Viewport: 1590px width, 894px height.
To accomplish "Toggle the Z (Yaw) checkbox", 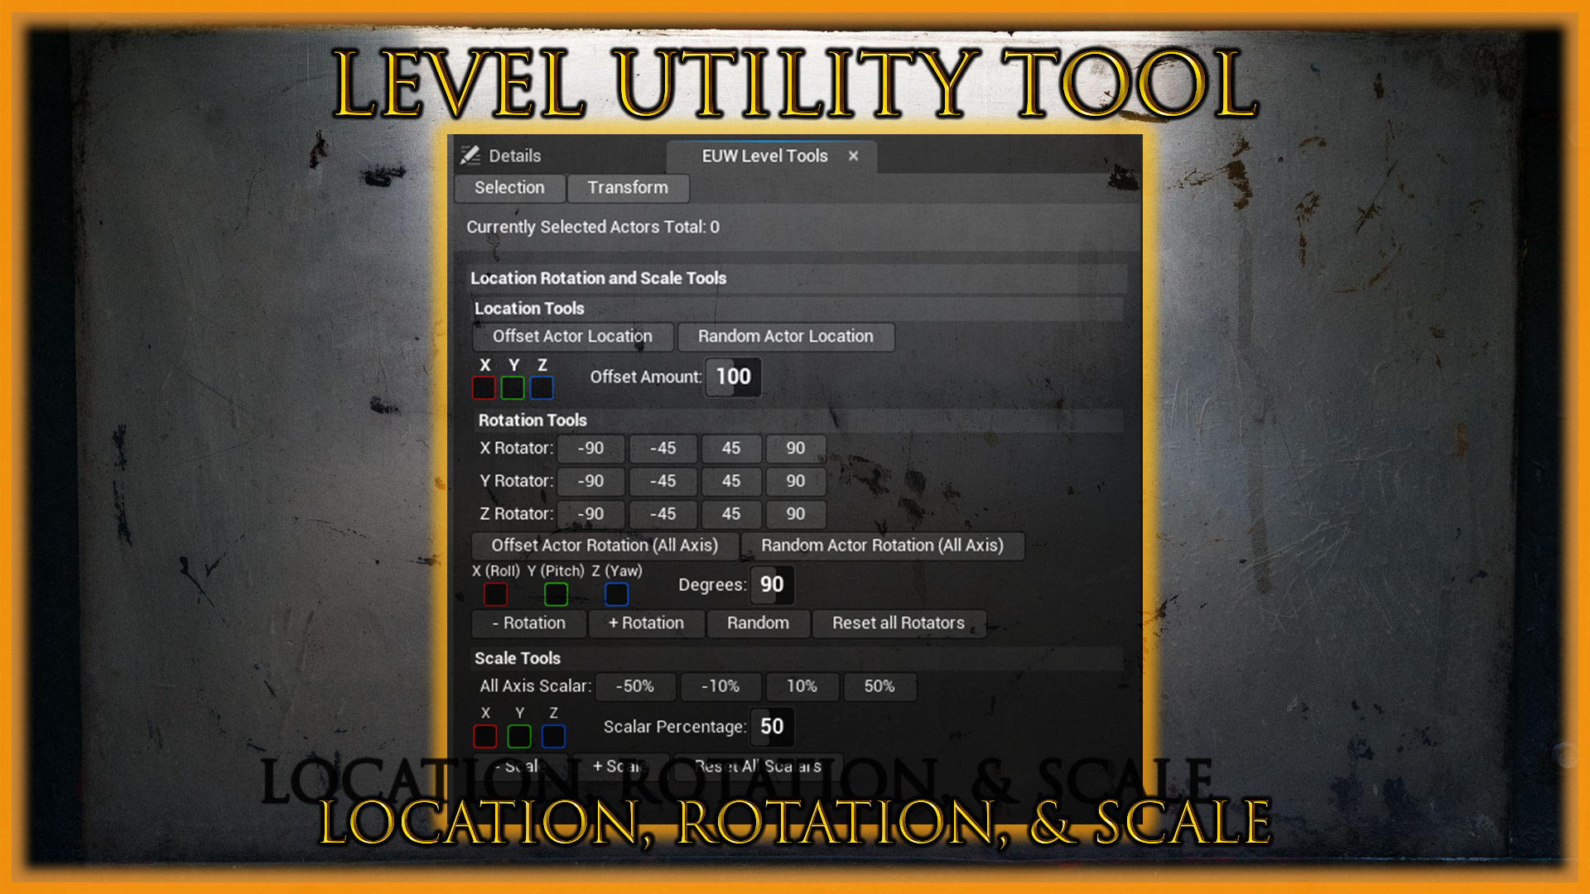I will point(616,594).
